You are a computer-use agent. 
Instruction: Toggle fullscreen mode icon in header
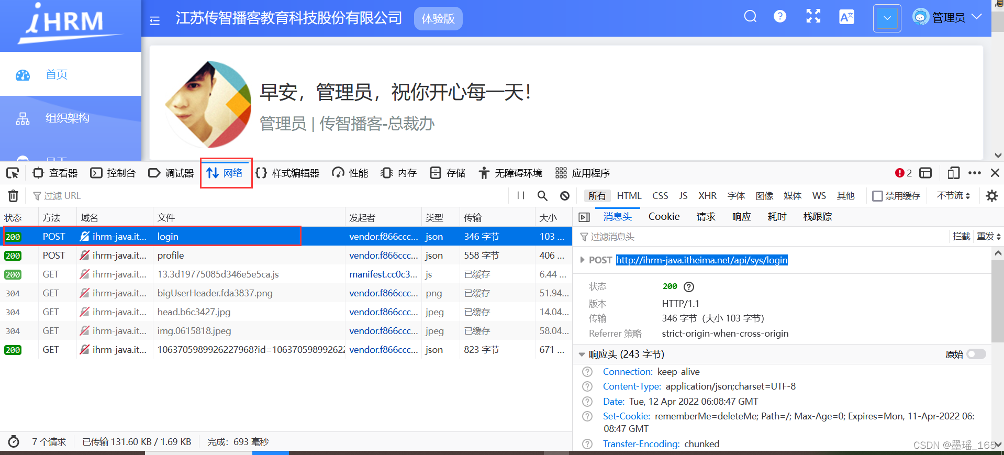(813, 16)
